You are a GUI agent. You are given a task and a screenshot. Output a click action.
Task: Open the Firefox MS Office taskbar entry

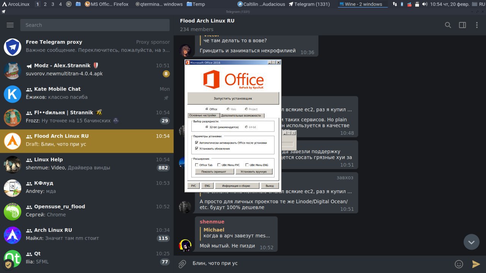(107, 4)
